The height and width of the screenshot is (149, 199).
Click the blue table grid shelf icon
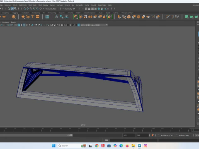click(47, 17)
